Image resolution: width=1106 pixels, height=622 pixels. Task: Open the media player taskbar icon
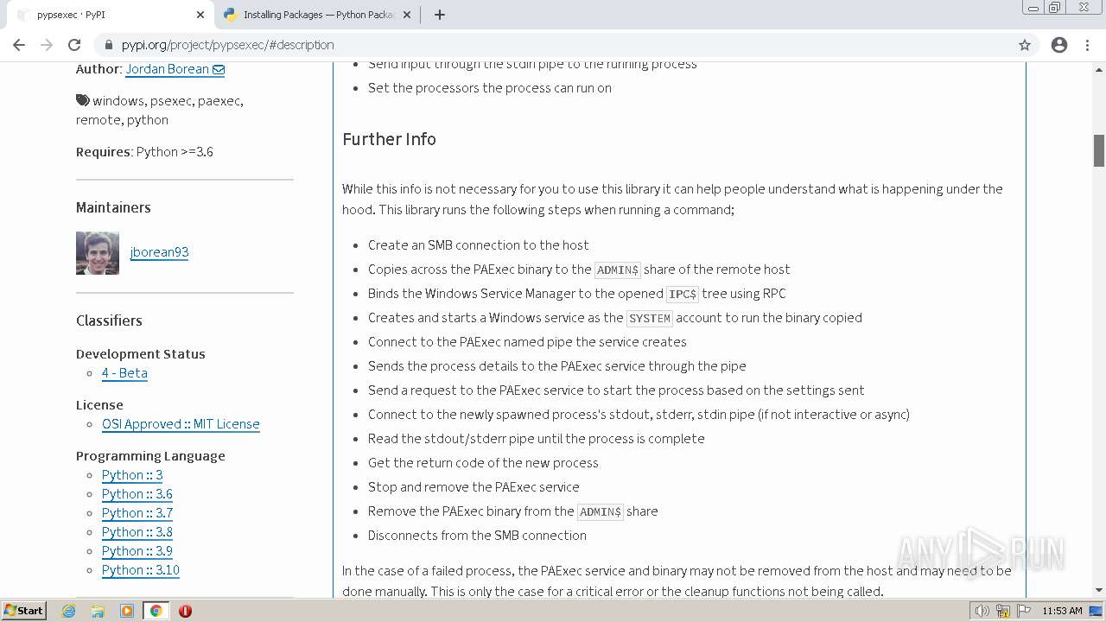coord(127,611)
